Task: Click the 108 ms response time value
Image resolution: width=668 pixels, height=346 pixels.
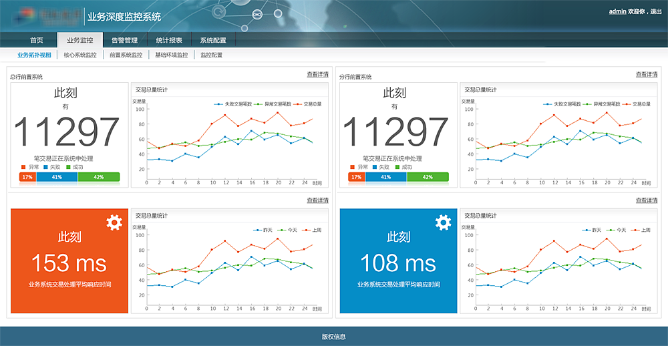Action: pyautogui.click(x=398, y=263)
